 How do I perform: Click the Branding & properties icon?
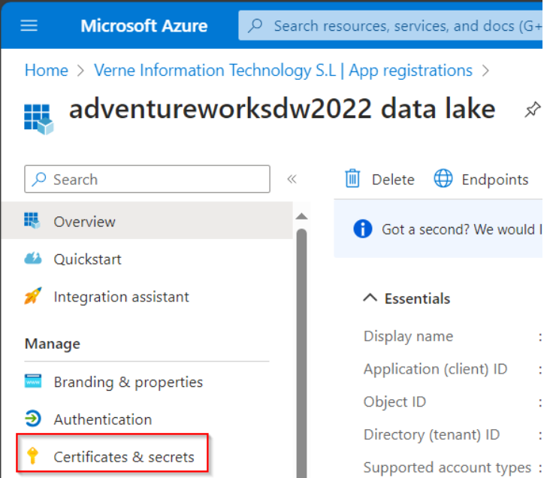pyautogui.click(x=33, y=381)
